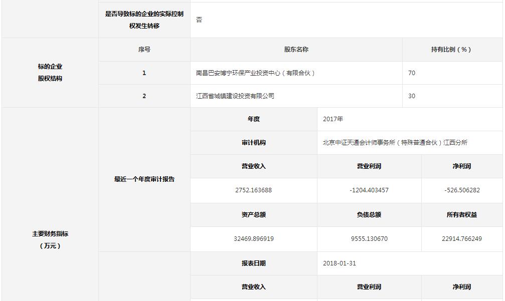Click shareholder 江西省城镇建设投资有限公司
This screenshot has width=505, height=301.
tap(235, 96)
